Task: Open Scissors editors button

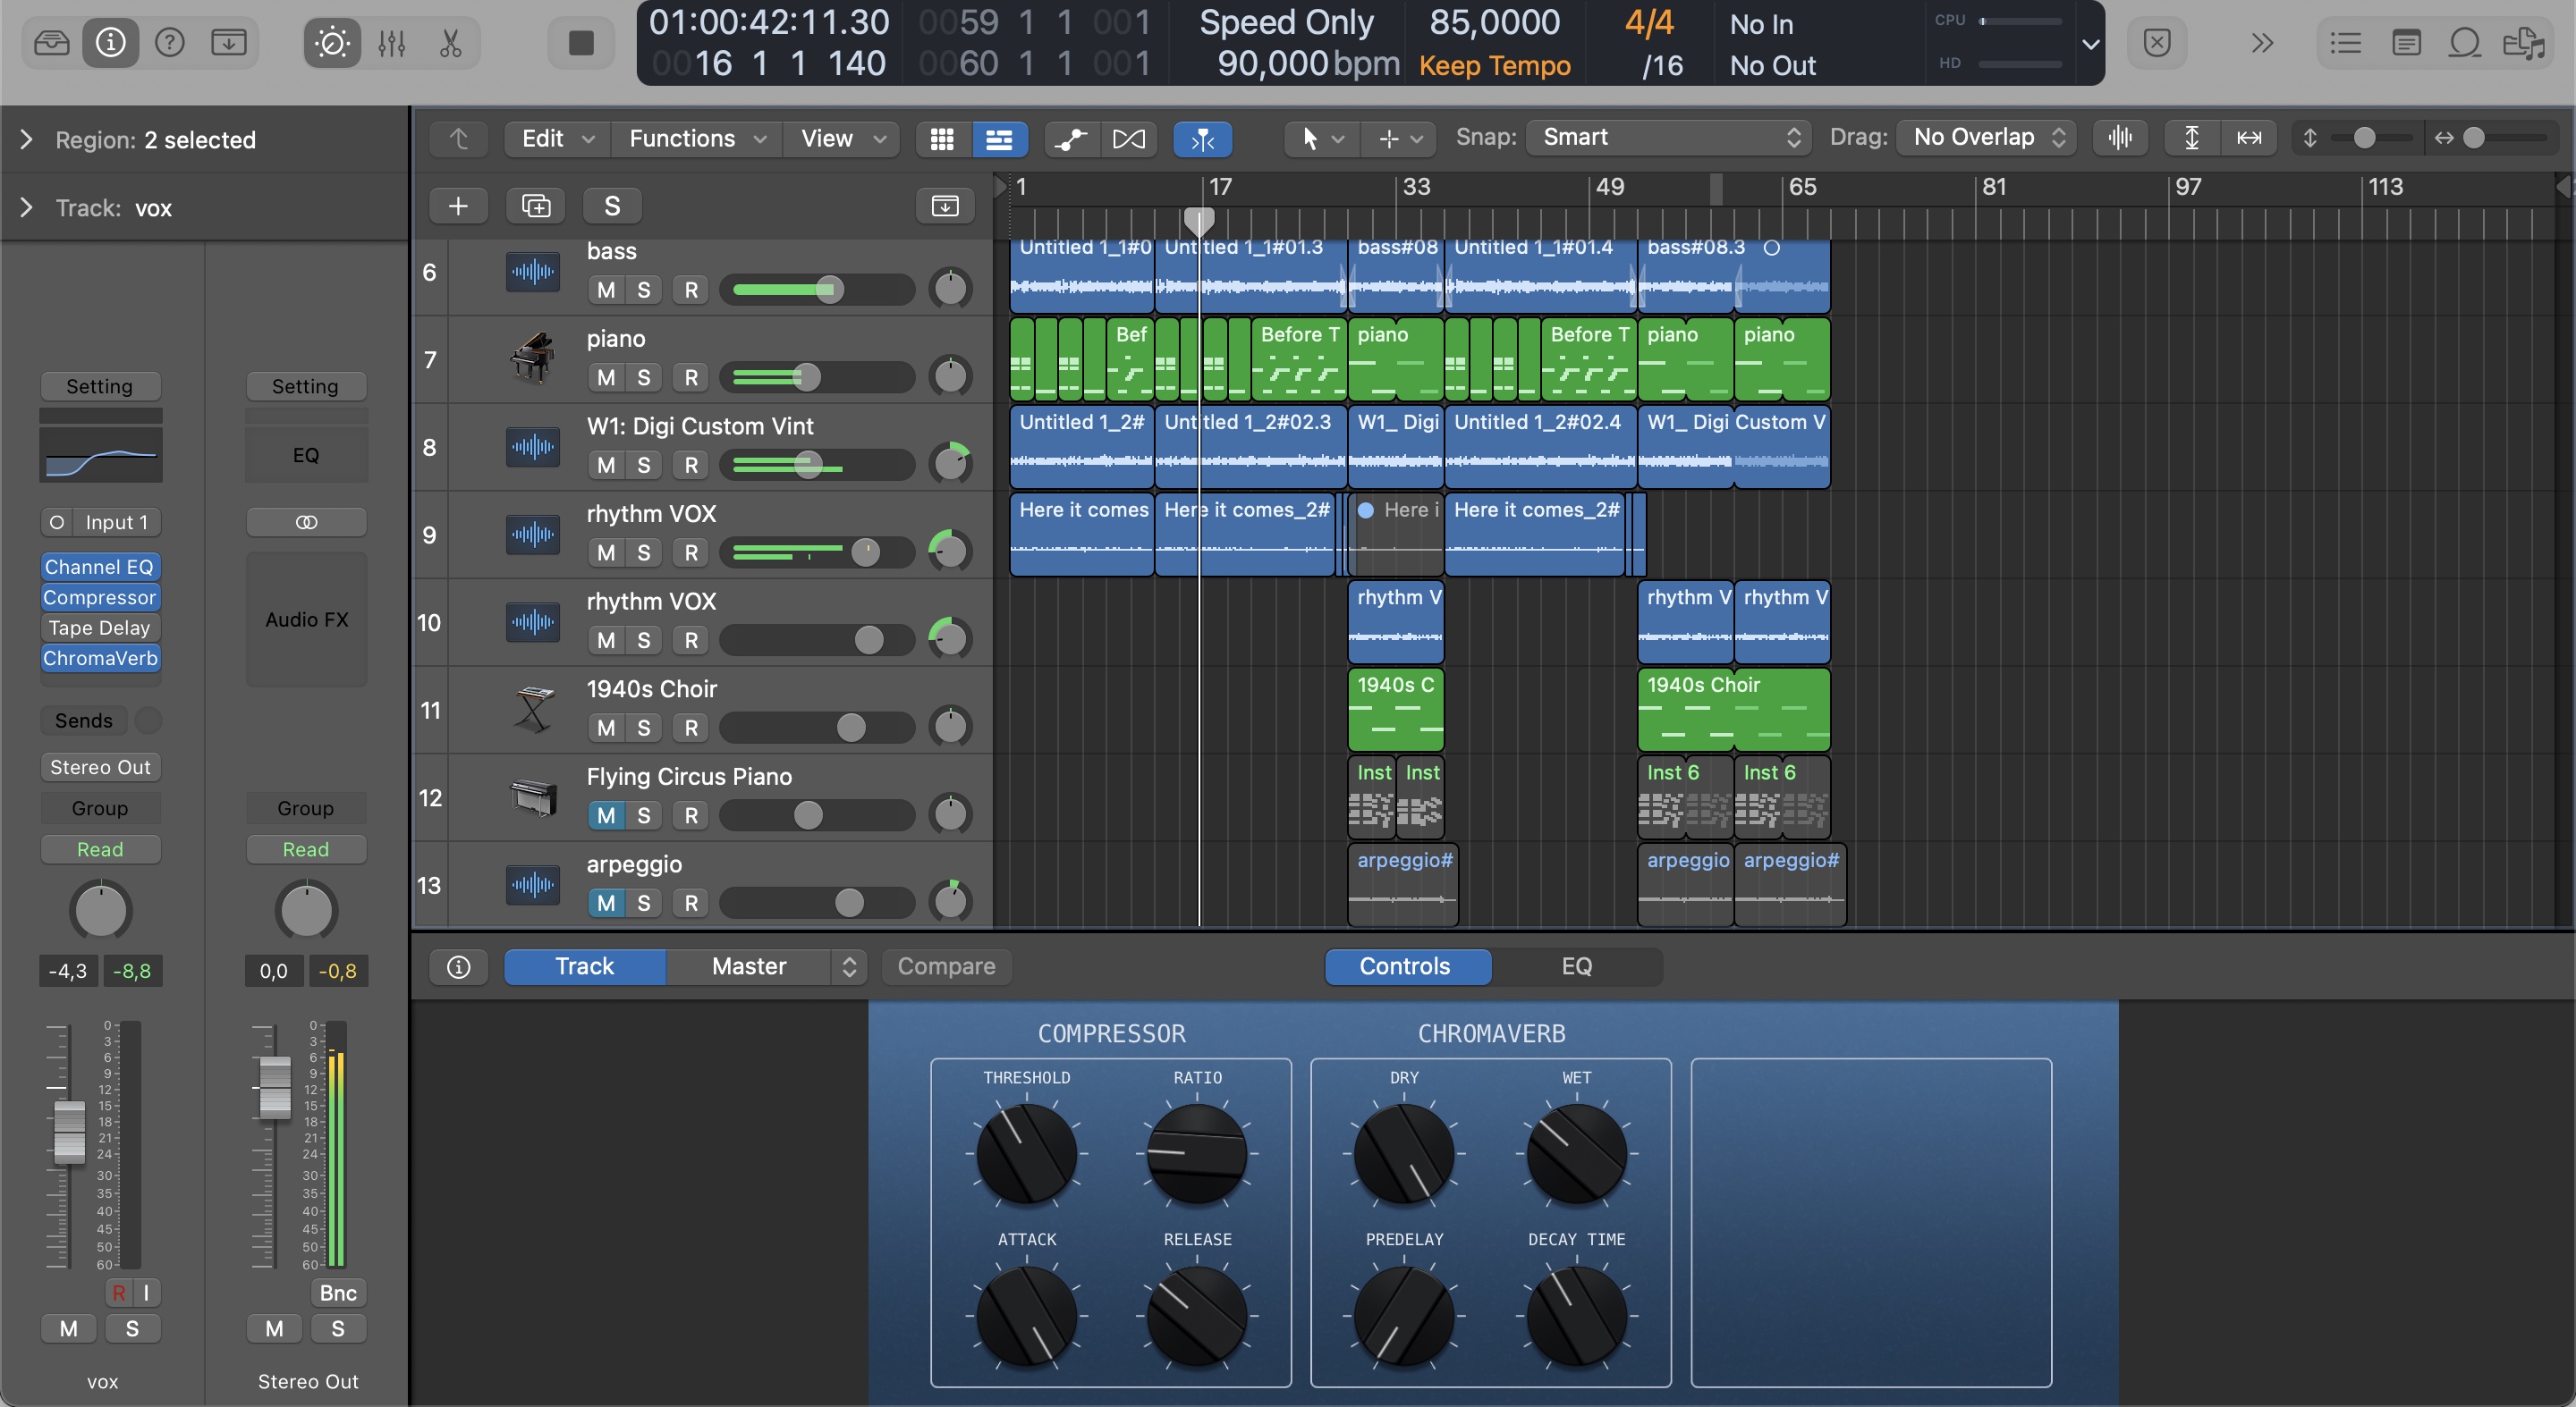Action: (451, 42)
